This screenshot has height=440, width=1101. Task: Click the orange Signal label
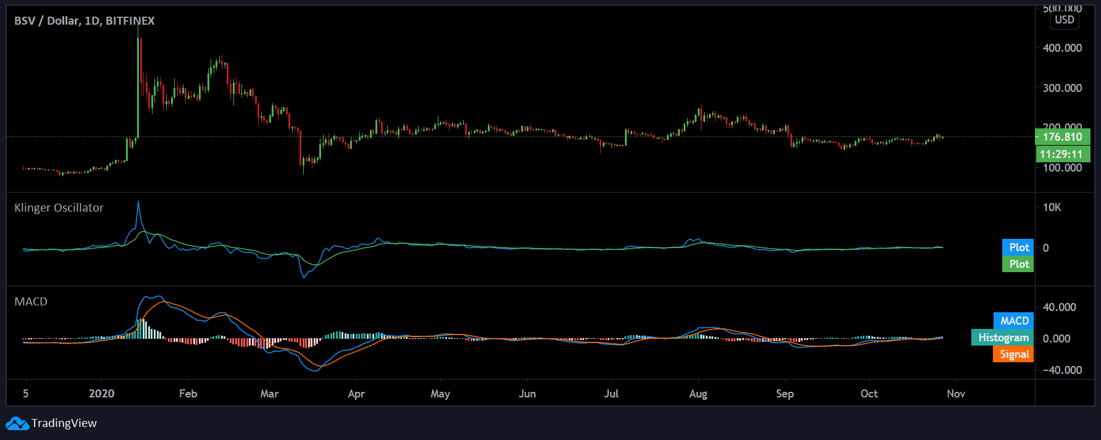click(1013, 354)
